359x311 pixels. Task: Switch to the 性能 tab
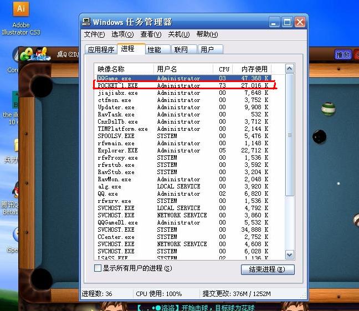pyautogui.click(x=157, y=49)
